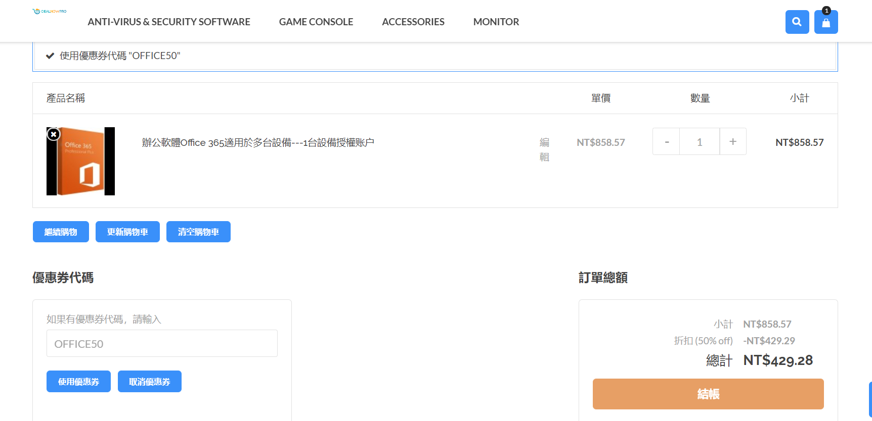The image size is (872, 421).
Task: Click the checkmark icon in coupon notice
Action: (x=50, y=56)
